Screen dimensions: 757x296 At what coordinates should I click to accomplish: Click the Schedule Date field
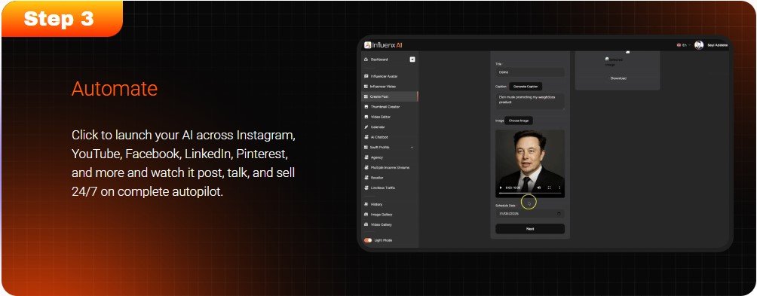click(x=529, y=214)
